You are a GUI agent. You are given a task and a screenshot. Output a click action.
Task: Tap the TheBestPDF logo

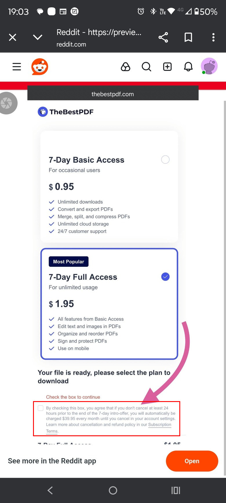pos(66,112)
